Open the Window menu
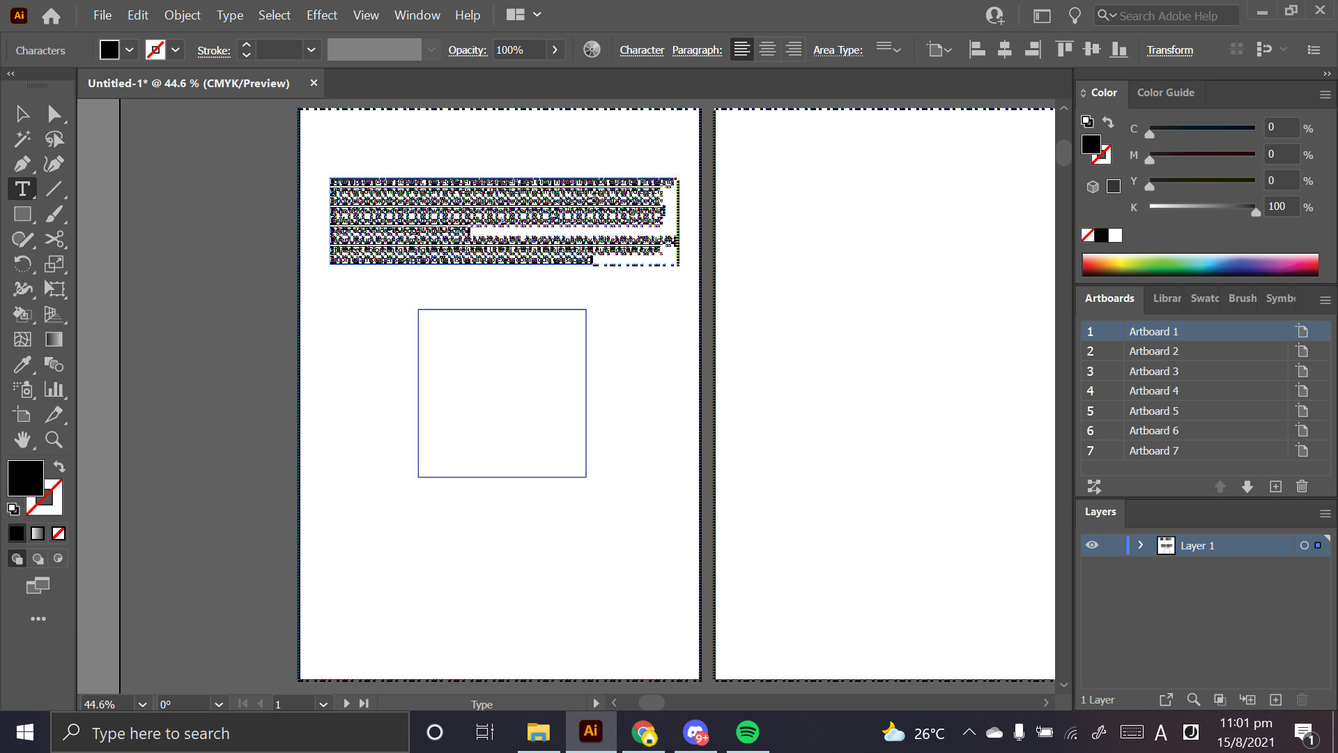1338x753 pixels. click(417, 15)
